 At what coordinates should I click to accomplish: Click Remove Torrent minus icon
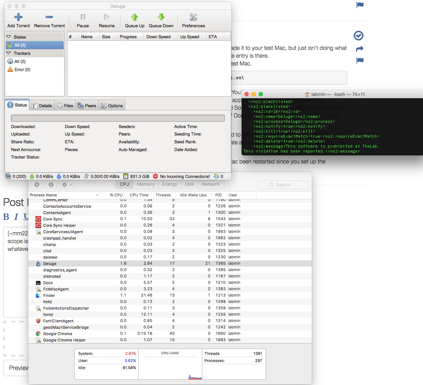tap(49, 17)
